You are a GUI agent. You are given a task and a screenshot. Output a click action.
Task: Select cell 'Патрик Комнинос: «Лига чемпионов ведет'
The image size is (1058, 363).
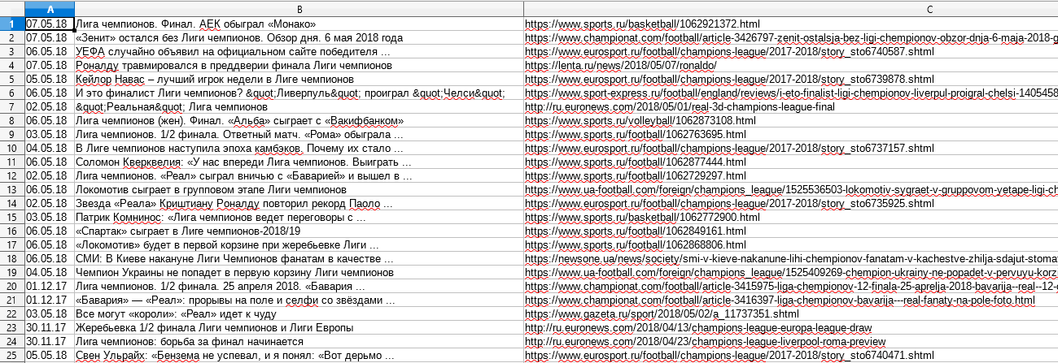tap(299, 218)
